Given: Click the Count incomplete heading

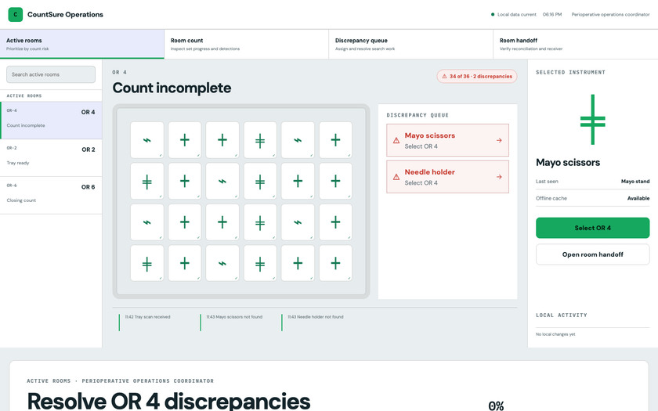Looking at the screenshot, I should (172, 88).
